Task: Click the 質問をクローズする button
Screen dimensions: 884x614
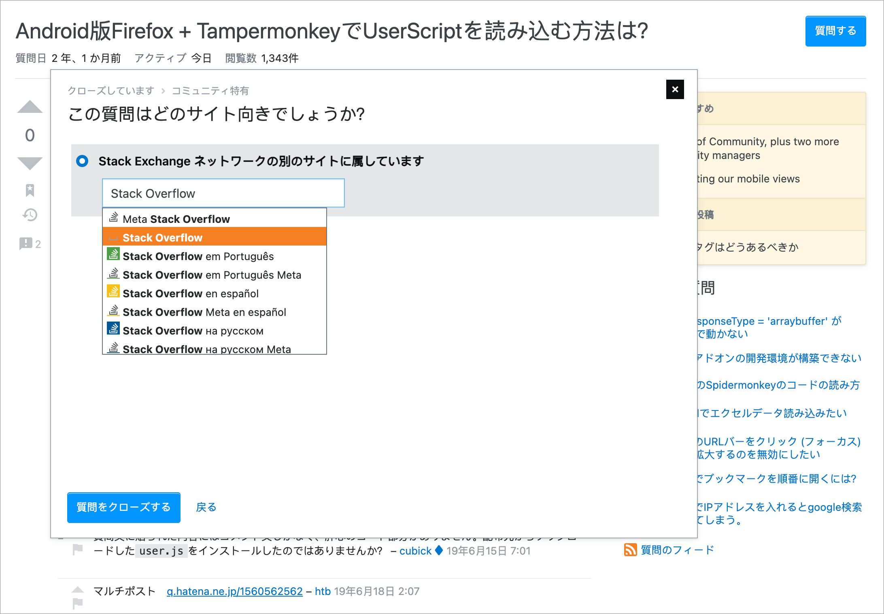Action: pyautogui.click(x=124, y=507)
